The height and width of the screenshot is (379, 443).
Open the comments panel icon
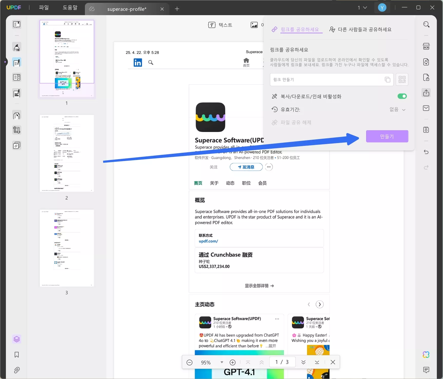[x=426, y=370]
